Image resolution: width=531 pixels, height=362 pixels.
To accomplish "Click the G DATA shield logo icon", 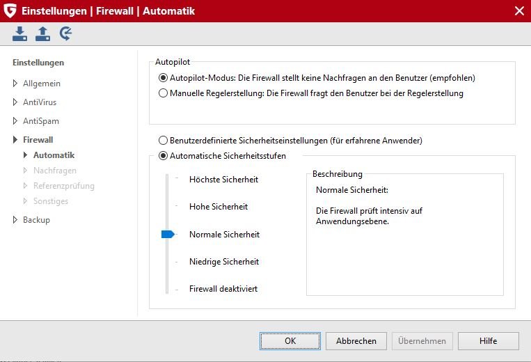I will pyautogui.click(x=10, y=10).
